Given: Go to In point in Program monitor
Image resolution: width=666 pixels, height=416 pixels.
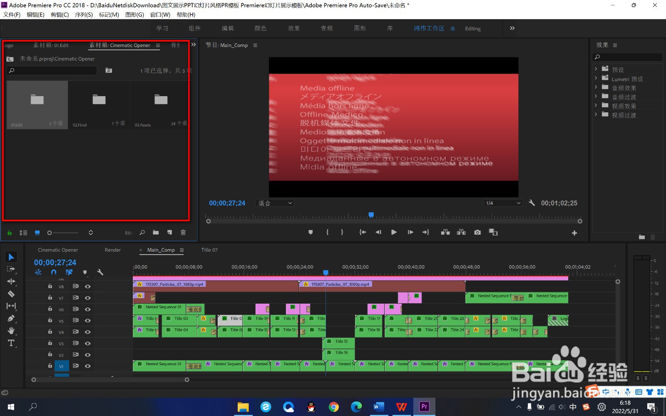Looking at the screenshot, I should [x=363, y=233].
